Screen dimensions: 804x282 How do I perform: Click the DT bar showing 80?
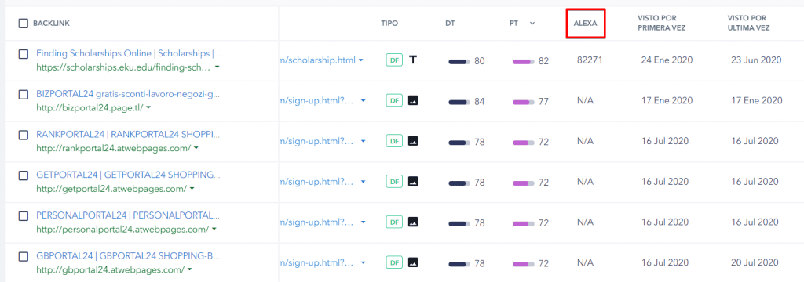click(x=459, y=61)
